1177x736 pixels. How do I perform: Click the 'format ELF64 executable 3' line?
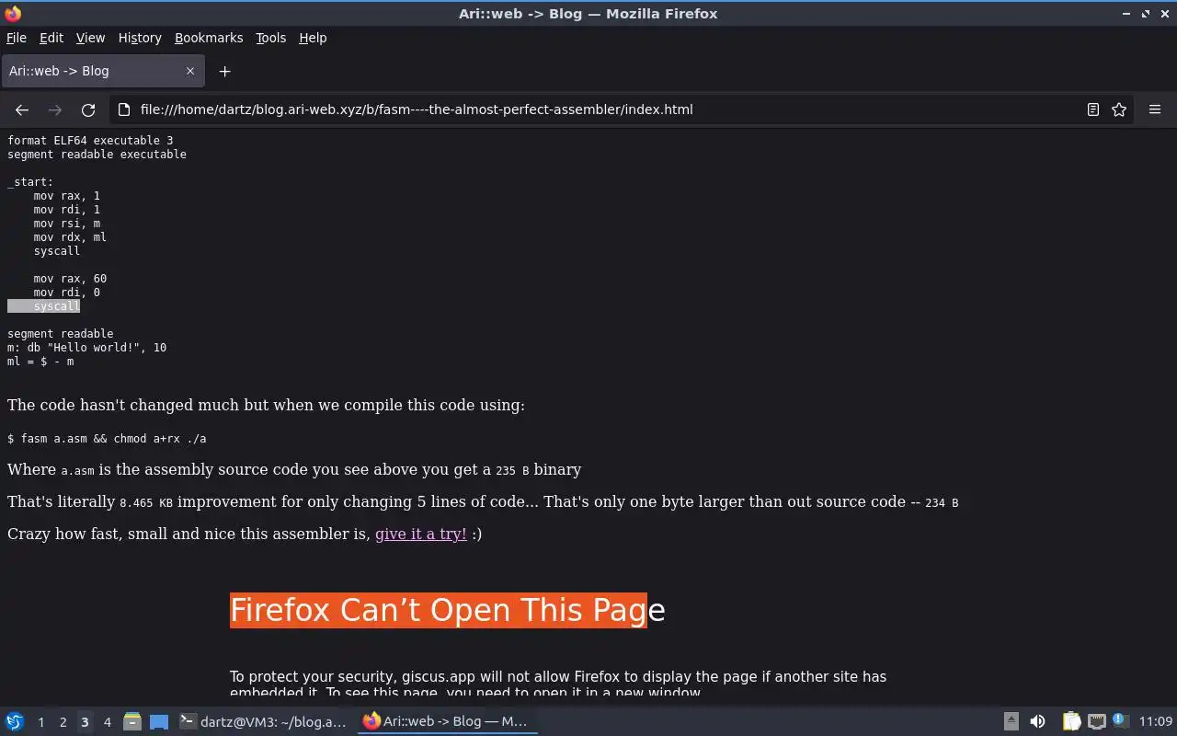[90, 141]
